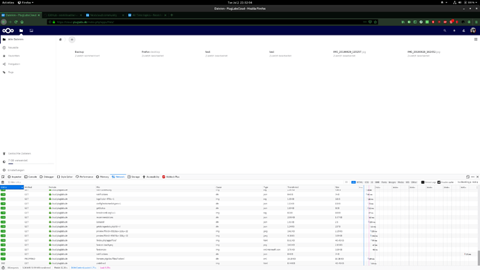Open the Firefox hamburger menu

click(476, 22)
